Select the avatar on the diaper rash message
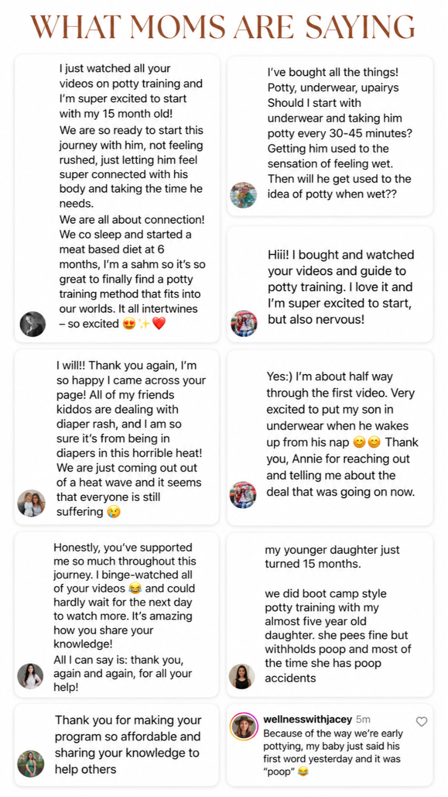 point(32,503)
